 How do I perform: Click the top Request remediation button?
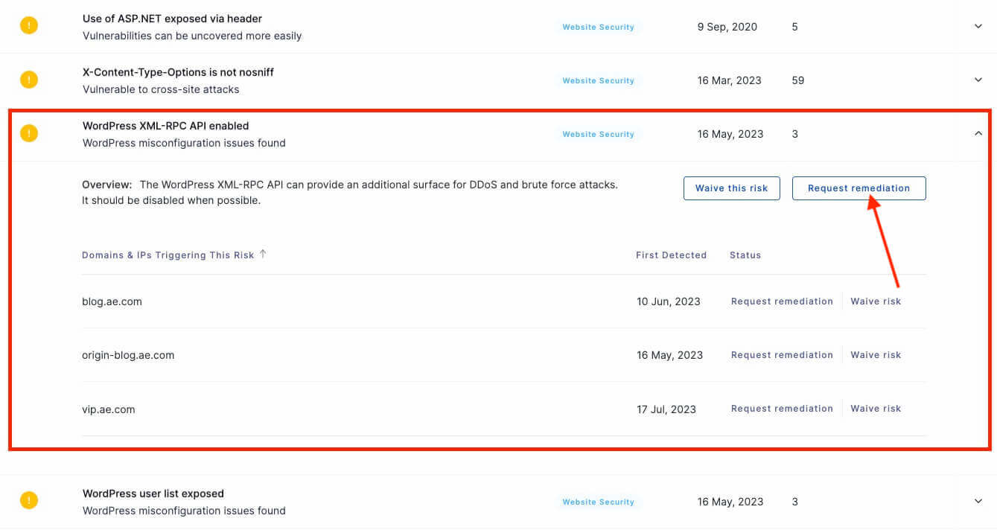(x=859, y=188)
